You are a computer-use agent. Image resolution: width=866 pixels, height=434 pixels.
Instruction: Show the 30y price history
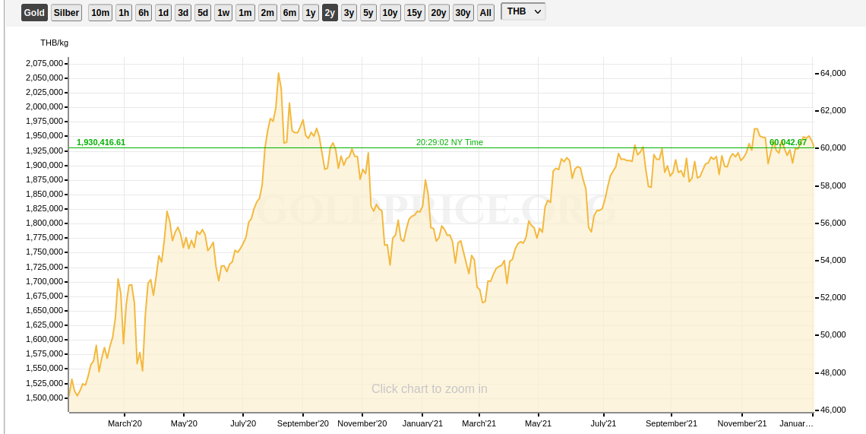tap(463, 12)
